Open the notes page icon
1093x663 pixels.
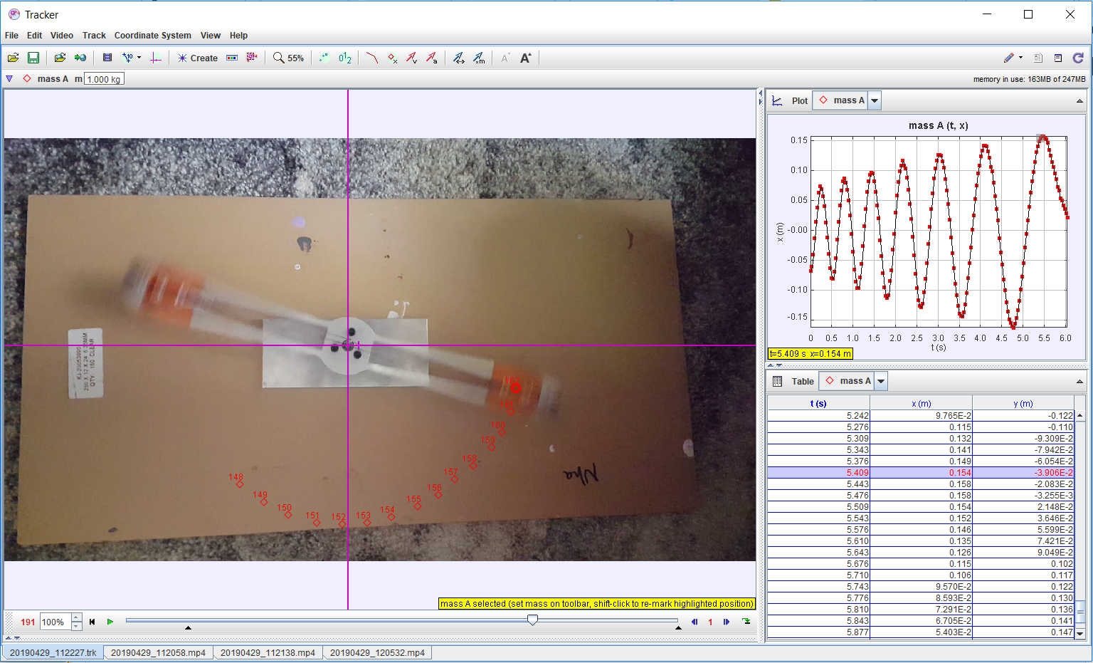(1038, 58)
